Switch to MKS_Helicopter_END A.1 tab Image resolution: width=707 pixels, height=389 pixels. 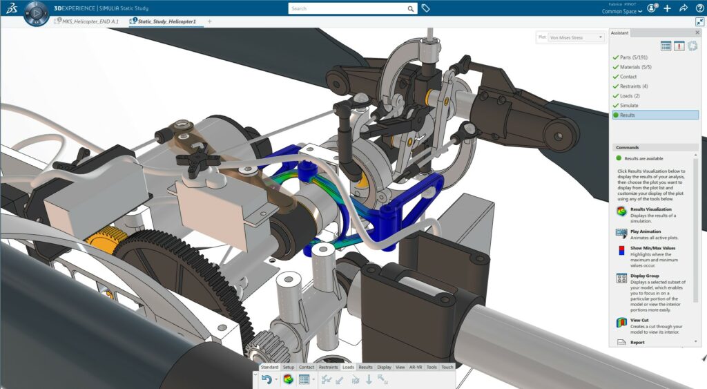click(x=86, y=21)
